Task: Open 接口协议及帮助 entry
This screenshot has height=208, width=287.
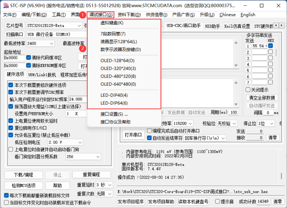Action: coord(124,122)
